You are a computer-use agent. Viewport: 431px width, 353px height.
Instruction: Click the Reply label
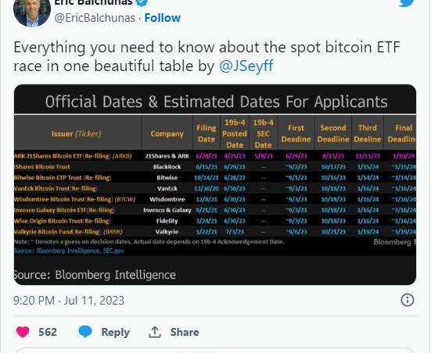[116, 332]
